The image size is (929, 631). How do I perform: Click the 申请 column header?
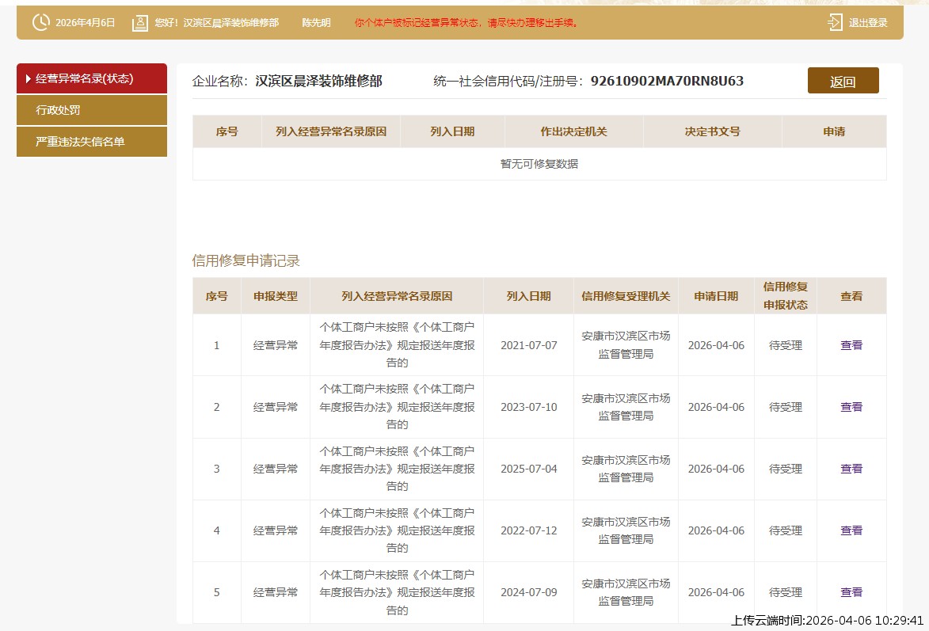[x=832, y=131]
